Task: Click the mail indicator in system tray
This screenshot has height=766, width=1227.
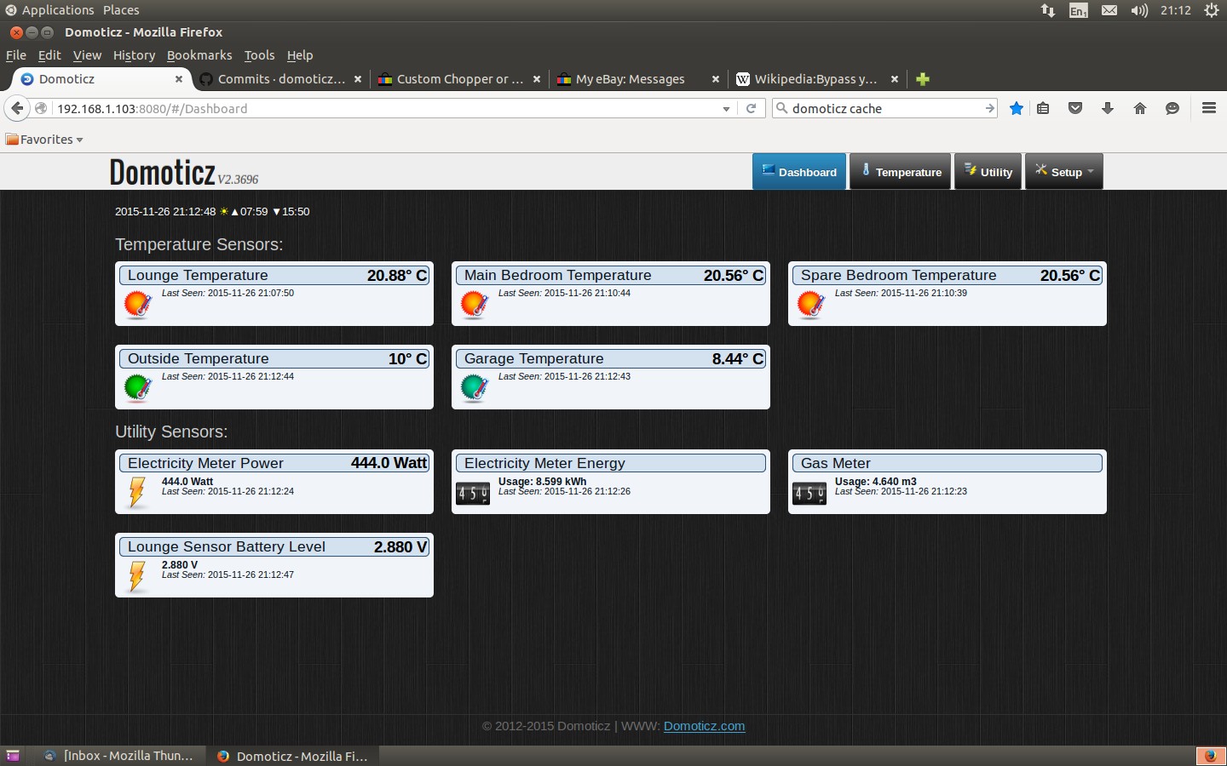Action: [1109, 10]
